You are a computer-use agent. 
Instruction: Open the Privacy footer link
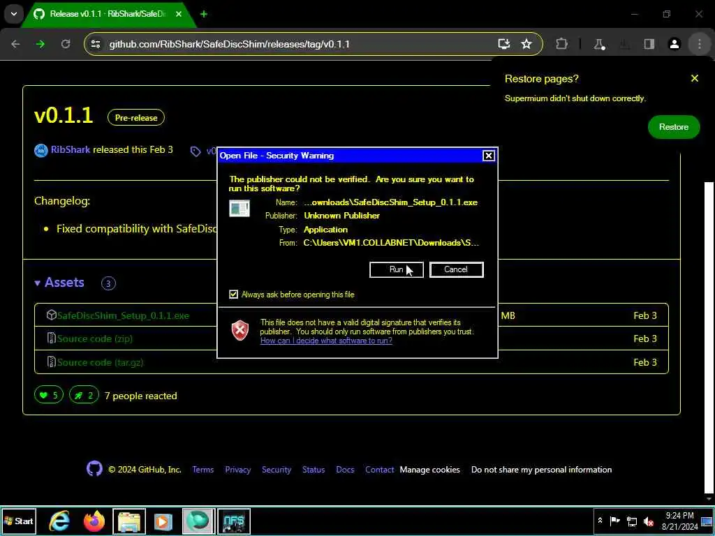238,470
